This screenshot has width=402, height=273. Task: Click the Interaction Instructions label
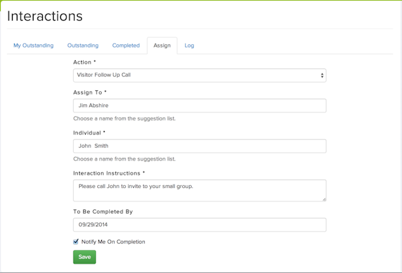pyautogui.click(x=109, y=173)
